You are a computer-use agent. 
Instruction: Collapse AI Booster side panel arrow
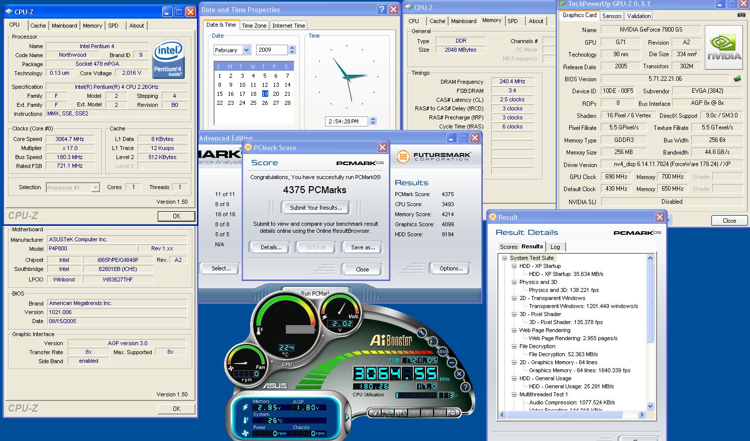tap(348, 417)
